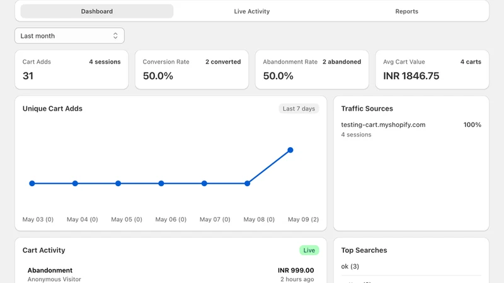Click the Top Searches heading
The height and width of the screenshot is (283, 504).
click(x=364, y=250)
